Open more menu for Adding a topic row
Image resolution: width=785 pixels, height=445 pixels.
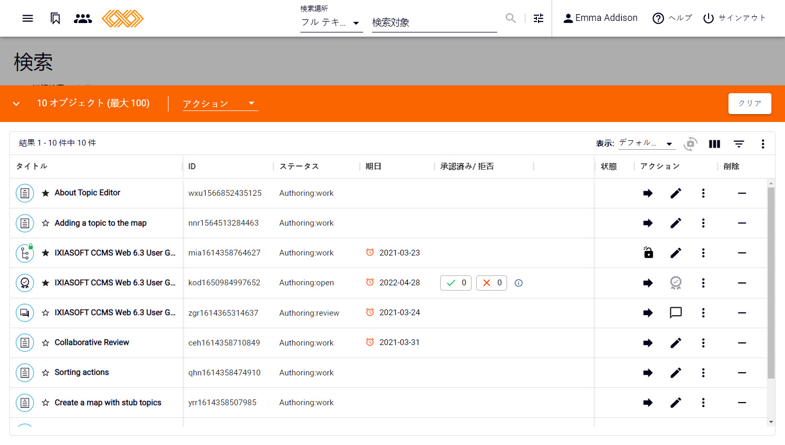pyautogui.click(x=703, y=223)
